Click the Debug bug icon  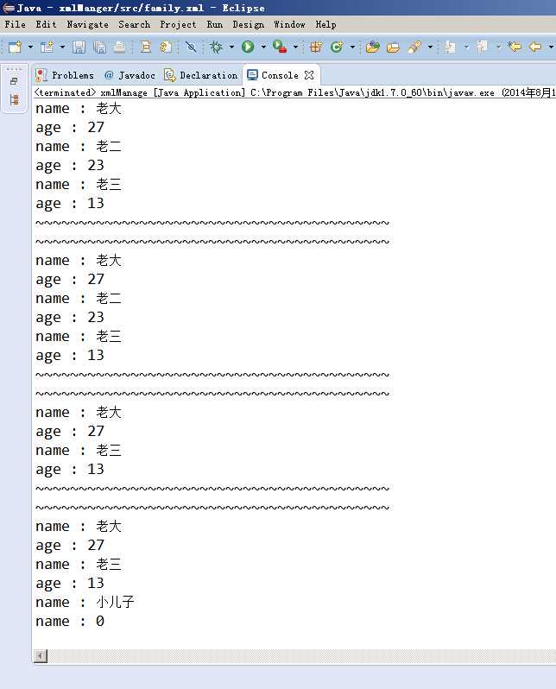click(216, 47)
